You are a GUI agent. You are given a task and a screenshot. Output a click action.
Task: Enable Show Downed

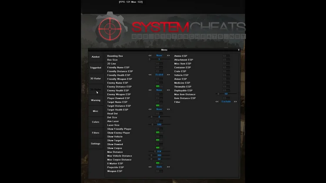pyautogui.click(x=159, y=144)
